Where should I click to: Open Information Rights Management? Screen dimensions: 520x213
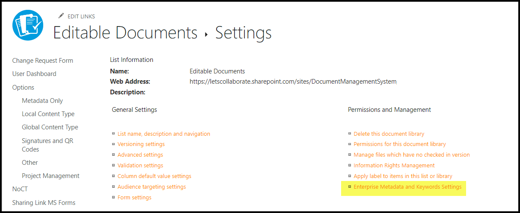click(x=394, y=165)
